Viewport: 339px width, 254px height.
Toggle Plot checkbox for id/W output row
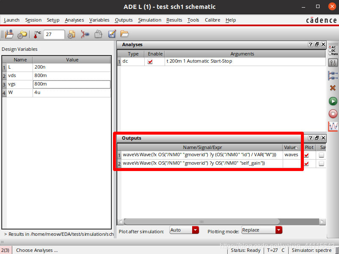click(306, 155)
